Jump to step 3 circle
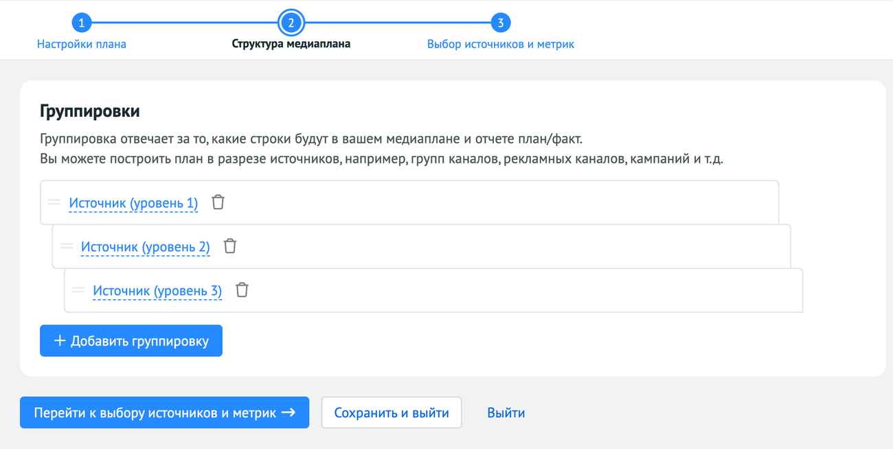The height and width of the screenshot is (449, 893). pos(501,23)
